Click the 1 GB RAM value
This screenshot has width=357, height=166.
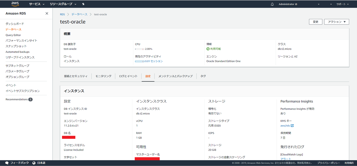[x=139, y=138]
